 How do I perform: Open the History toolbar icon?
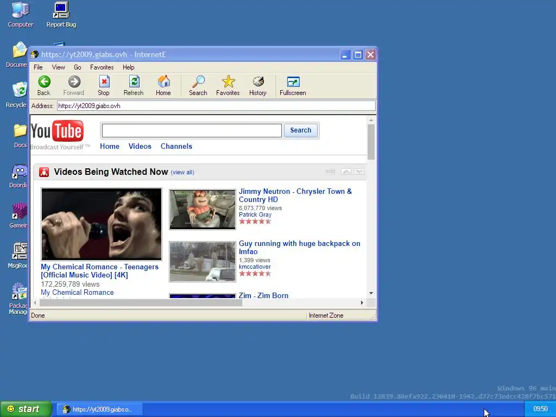[258, 85]
